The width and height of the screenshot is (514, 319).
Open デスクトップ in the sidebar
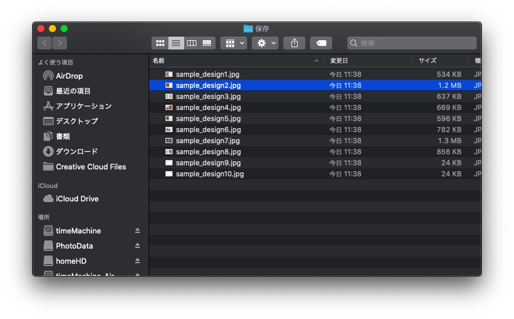coord(77,121)
